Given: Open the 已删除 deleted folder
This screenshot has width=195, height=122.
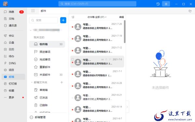Looking at the screenshot, I should tap(47, 105).
